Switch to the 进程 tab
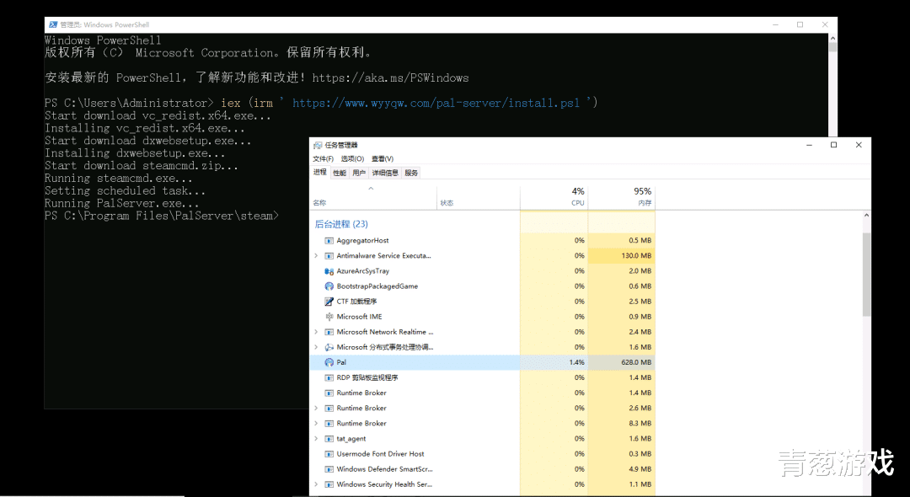 320,172
